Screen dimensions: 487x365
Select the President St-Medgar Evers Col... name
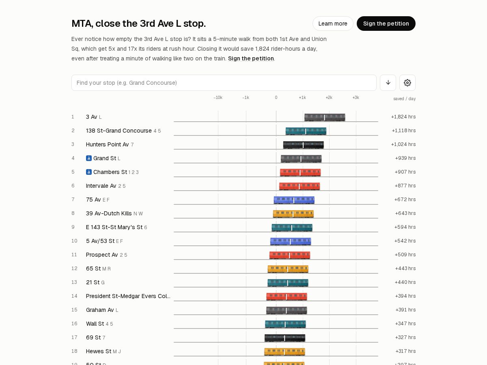point(128,296)
